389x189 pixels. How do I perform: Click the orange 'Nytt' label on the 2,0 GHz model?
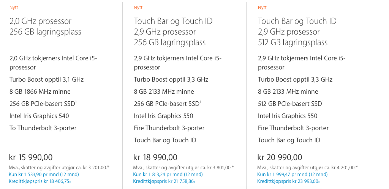(14, 8)
